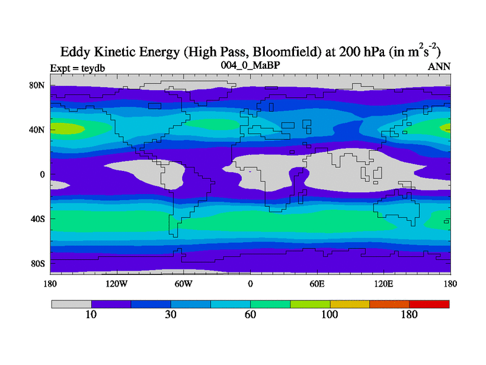Click the 120E longitude axis label

pos(383,283)
